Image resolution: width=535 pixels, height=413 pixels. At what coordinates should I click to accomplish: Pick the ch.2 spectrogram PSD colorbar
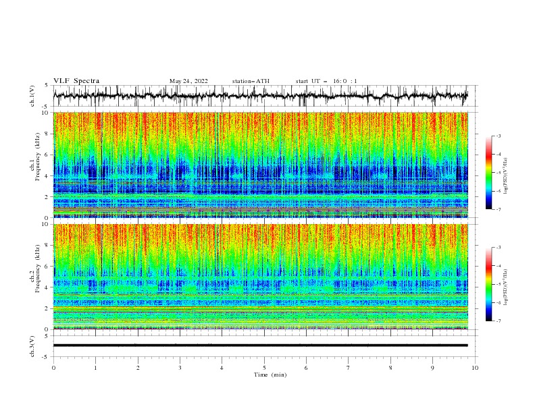[488, 284]
